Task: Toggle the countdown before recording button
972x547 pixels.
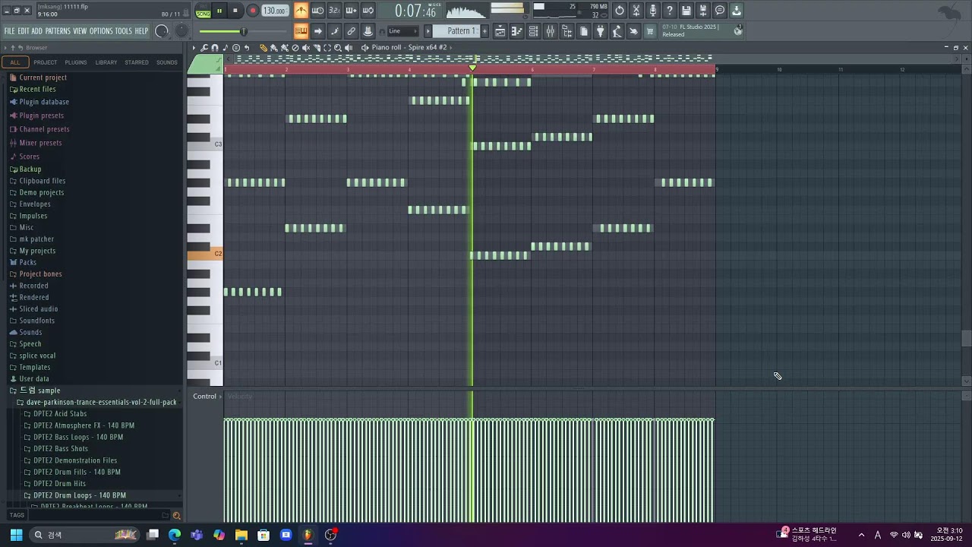Action: click(335, 11)
